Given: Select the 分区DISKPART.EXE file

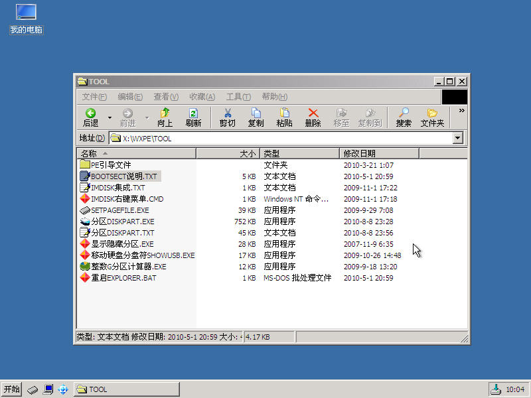Looking at the screenshot, I should [x=122, y=222].
